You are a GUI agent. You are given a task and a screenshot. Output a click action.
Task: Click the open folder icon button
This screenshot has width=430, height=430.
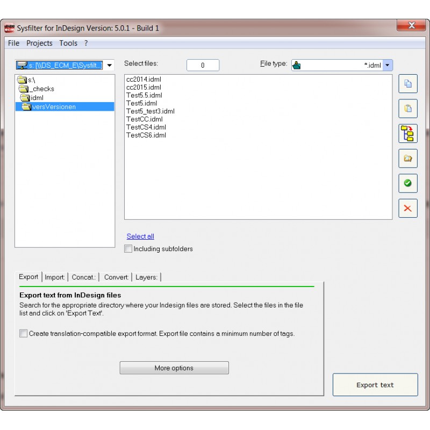click(408, 159)
